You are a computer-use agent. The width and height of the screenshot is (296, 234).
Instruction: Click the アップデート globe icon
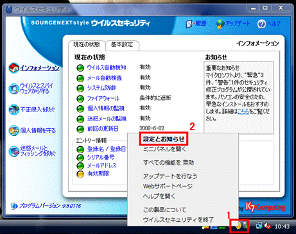coord(220,24)
